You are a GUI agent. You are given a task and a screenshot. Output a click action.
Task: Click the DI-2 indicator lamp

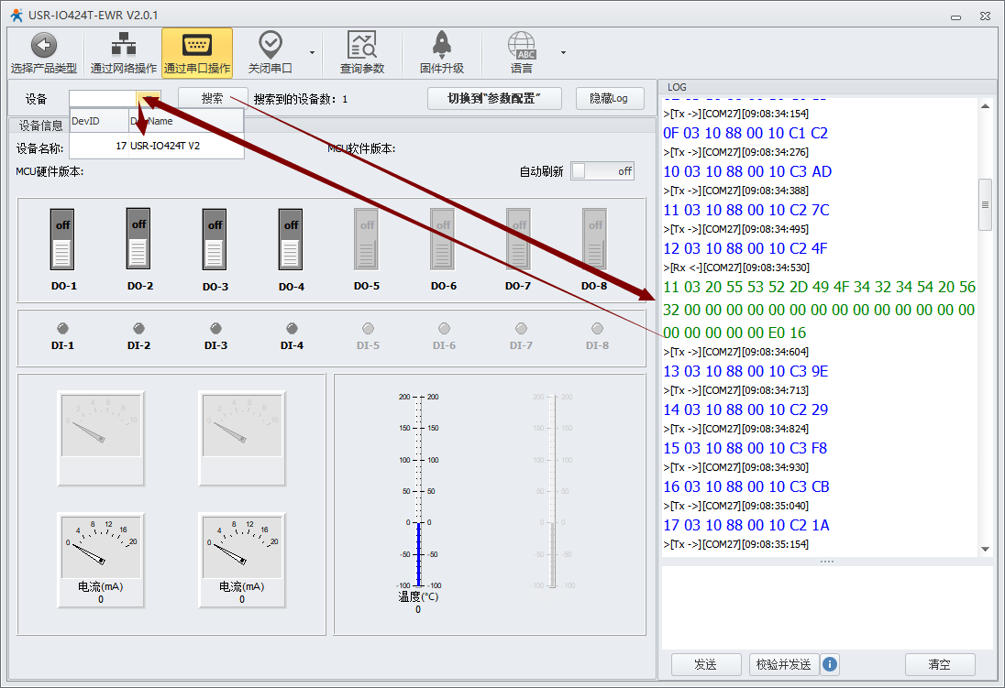139,329
